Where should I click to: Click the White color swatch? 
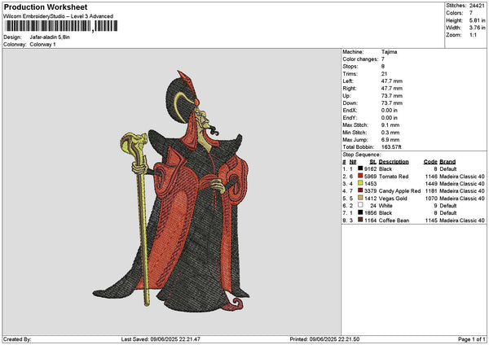[360, 205]
